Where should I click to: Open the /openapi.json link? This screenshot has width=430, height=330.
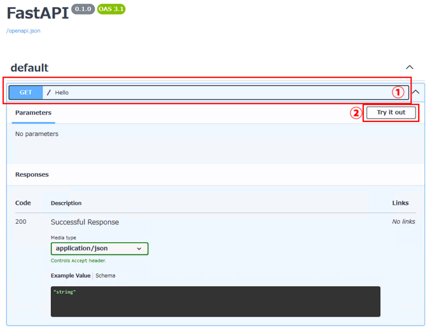point(24,31)
